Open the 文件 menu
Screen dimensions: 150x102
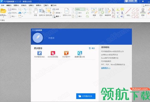tap(2, 5)
